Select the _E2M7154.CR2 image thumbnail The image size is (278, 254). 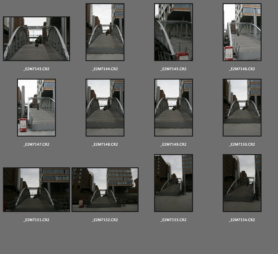242,183
